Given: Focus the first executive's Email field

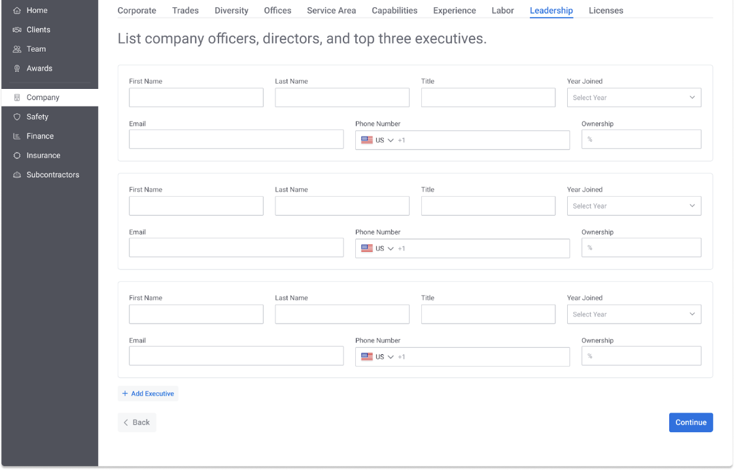Looking at the screenshot, I should coord(236,139).
